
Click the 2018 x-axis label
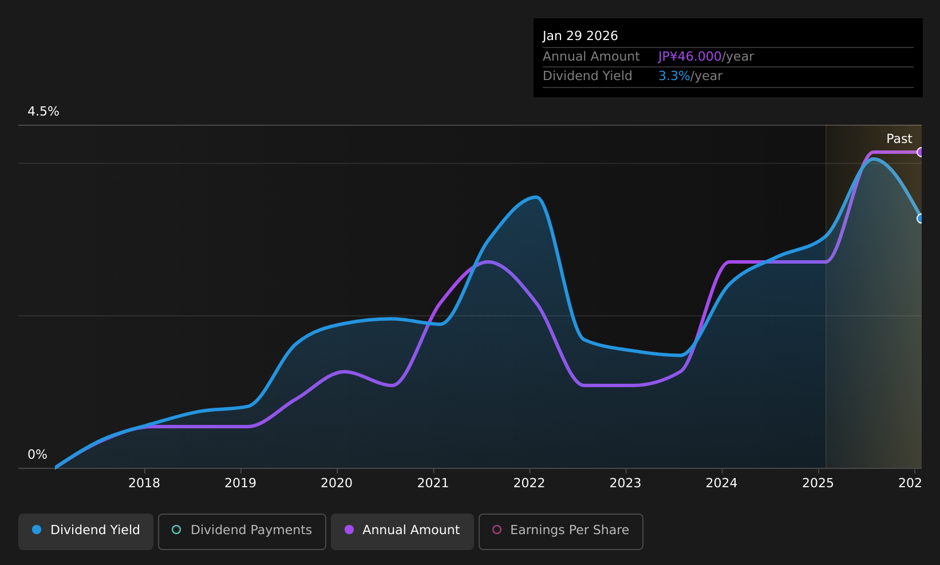[x=144, y=483]
